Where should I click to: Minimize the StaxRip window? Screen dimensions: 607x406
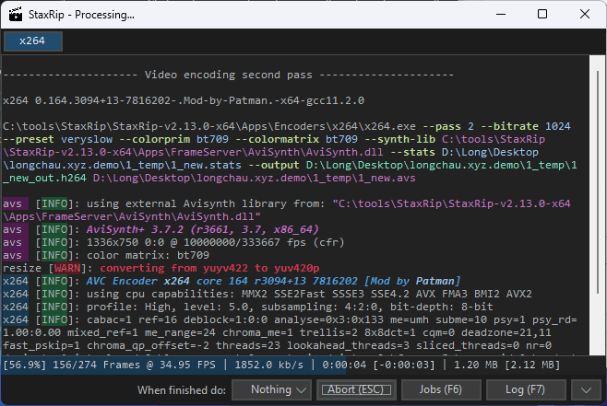pos(501,15)
